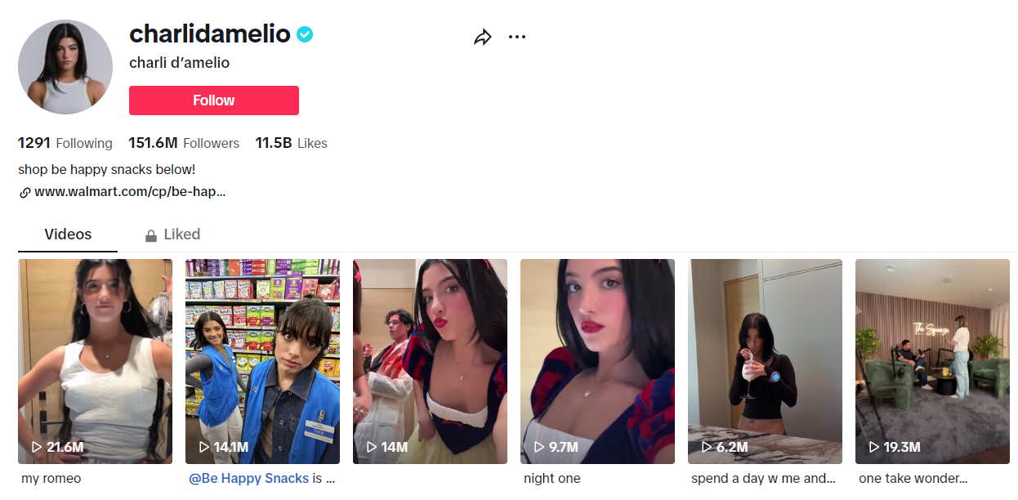Viewport: 1018px width, 500px height.
Task: Open the Walmart store video thumbnail
Action: (262, 361)
